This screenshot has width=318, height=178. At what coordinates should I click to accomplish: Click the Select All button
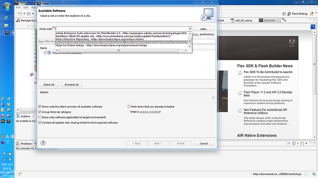click(49, 85)
